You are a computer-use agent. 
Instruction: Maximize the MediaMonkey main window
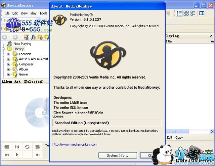click(204, 6)
